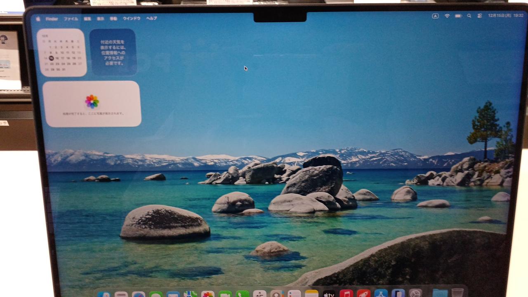
Task: Open Control Center from menu bar
Action: pyautogui.click(x=479, y=16)
